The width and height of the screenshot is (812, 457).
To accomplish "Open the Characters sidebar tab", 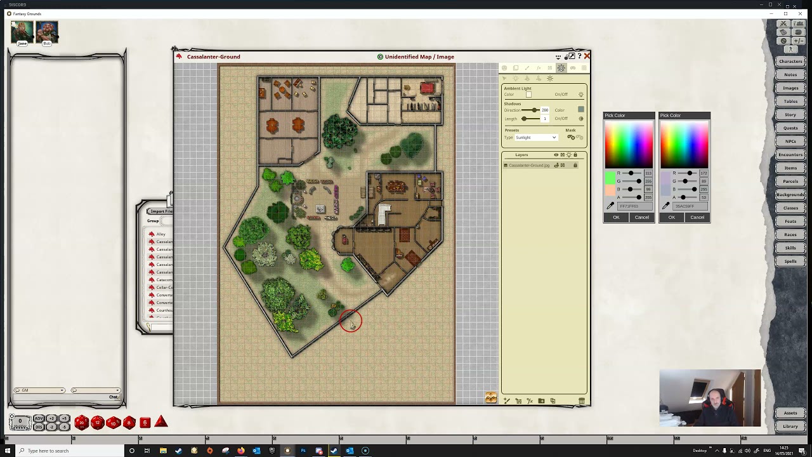I will coord(790,62).
